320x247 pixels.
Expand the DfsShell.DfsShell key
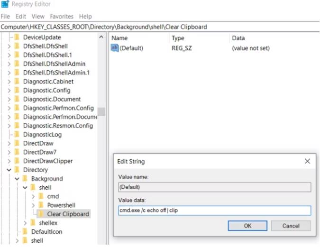click(x=9, y=46)
